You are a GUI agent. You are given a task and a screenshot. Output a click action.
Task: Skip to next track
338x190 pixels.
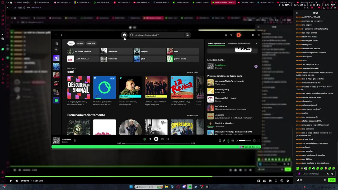pos(162,139)
